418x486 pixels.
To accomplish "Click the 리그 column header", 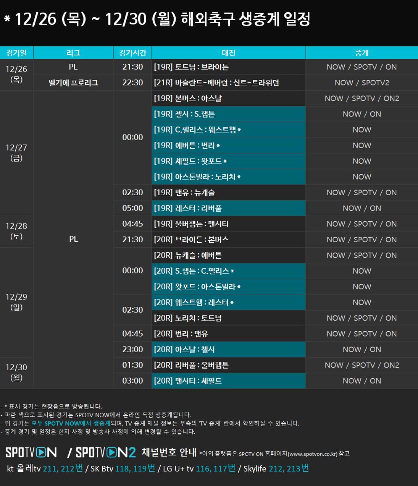I will pos(73,53).
